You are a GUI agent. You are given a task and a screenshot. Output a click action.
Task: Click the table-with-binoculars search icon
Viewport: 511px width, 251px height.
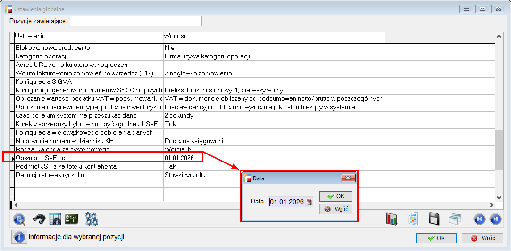click(x=55, y=219)
